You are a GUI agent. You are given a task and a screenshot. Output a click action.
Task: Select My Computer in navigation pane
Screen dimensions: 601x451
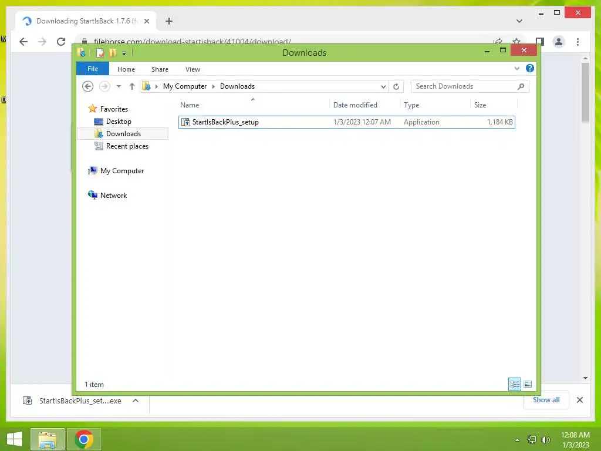click(x=122, y=171)
